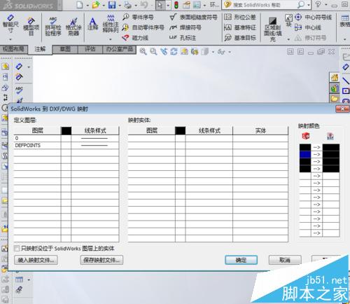Click black color header in 映射实体 table
Screen dimensions: 350x304
pyautogui.click(x=181, y=130)
